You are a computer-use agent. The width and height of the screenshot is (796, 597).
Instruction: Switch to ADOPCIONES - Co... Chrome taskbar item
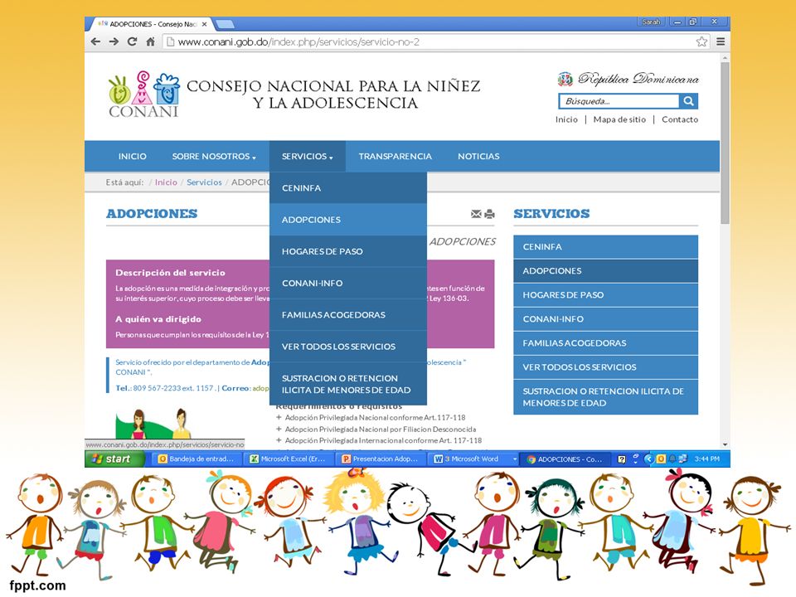(565, 459)
